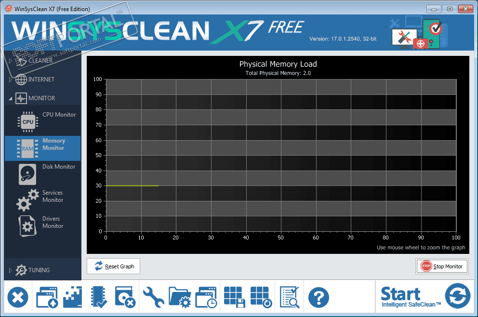This screenshot has height=317, width=478.
Task: Expand the CLEANER section arrow
Action: 11,61
